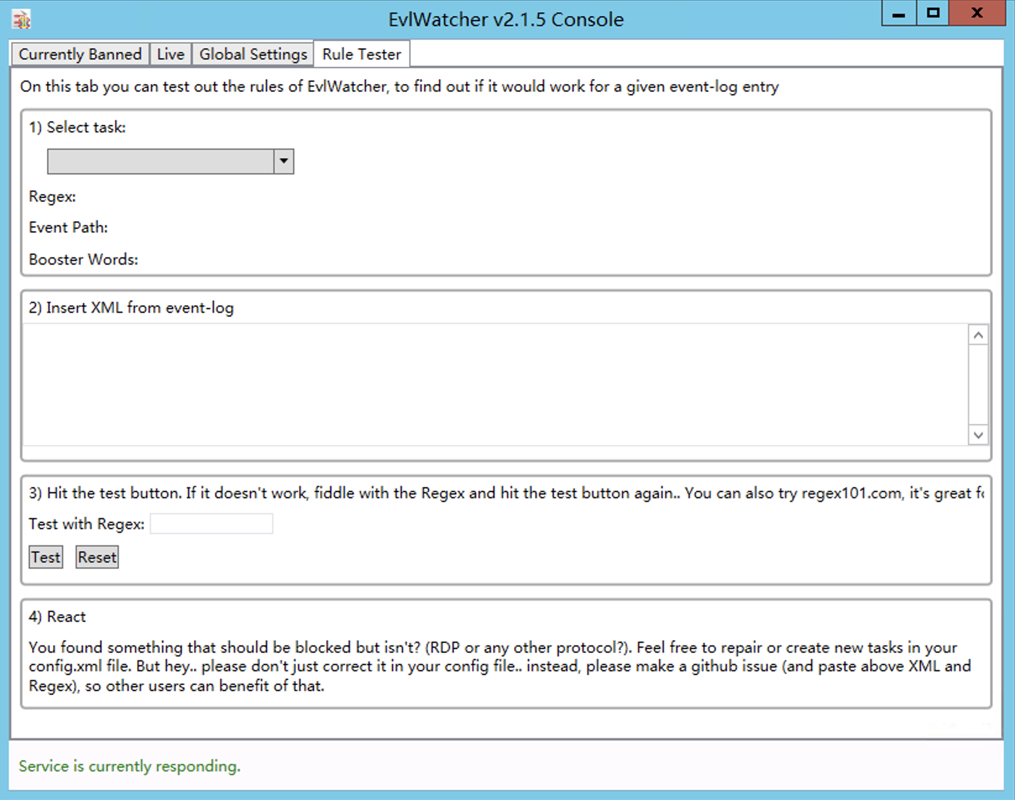Focus the Test with Regex input field
This screenshot has width=1015, height=800.
pyautogui.click(x=211, y=524)
